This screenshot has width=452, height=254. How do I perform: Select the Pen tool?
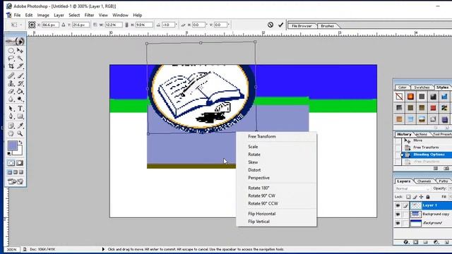(x=11, y=116)
